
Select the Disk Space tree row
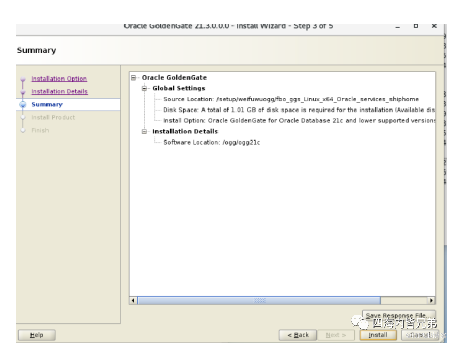[299, 110]
